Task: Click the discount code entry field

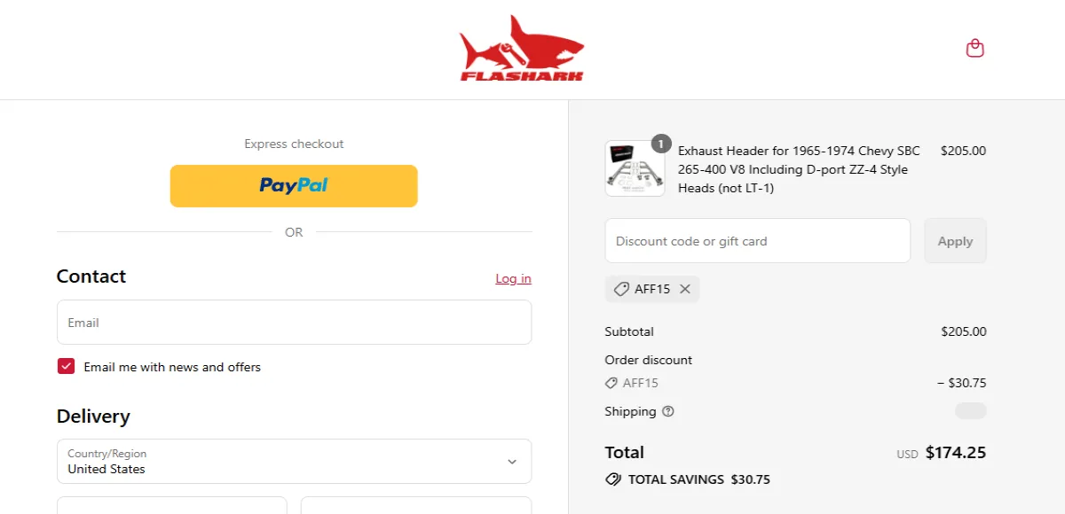Action: tap(757, 240)
